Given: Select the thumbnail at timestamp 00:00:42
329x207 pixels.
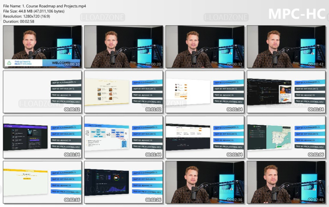Looking at the screenshot, I should 286,47.
